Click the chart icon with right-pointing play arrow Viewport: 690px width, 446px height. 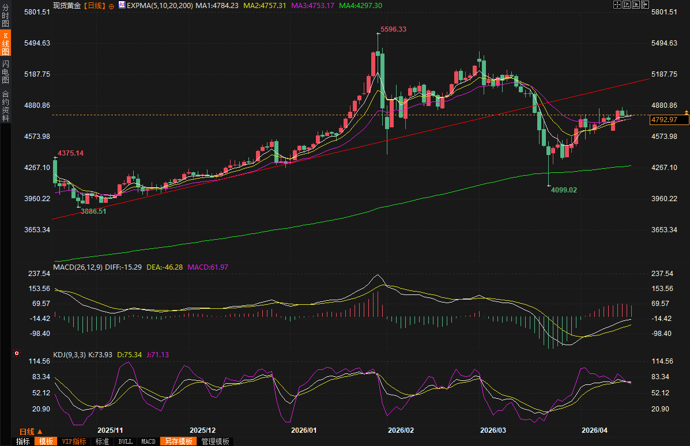[x=635, y=5]
